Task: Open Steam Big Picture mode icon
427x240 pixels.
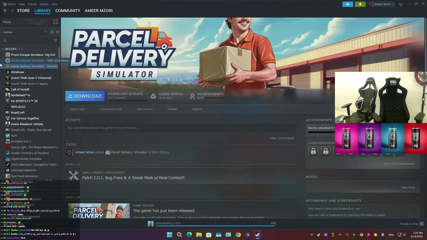Action: pos(401,4)
